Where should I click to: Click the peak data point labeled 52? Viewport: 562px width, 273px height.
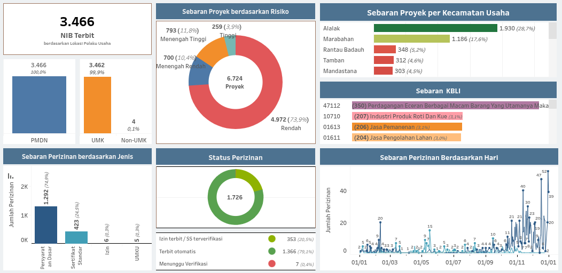[548, 172]
